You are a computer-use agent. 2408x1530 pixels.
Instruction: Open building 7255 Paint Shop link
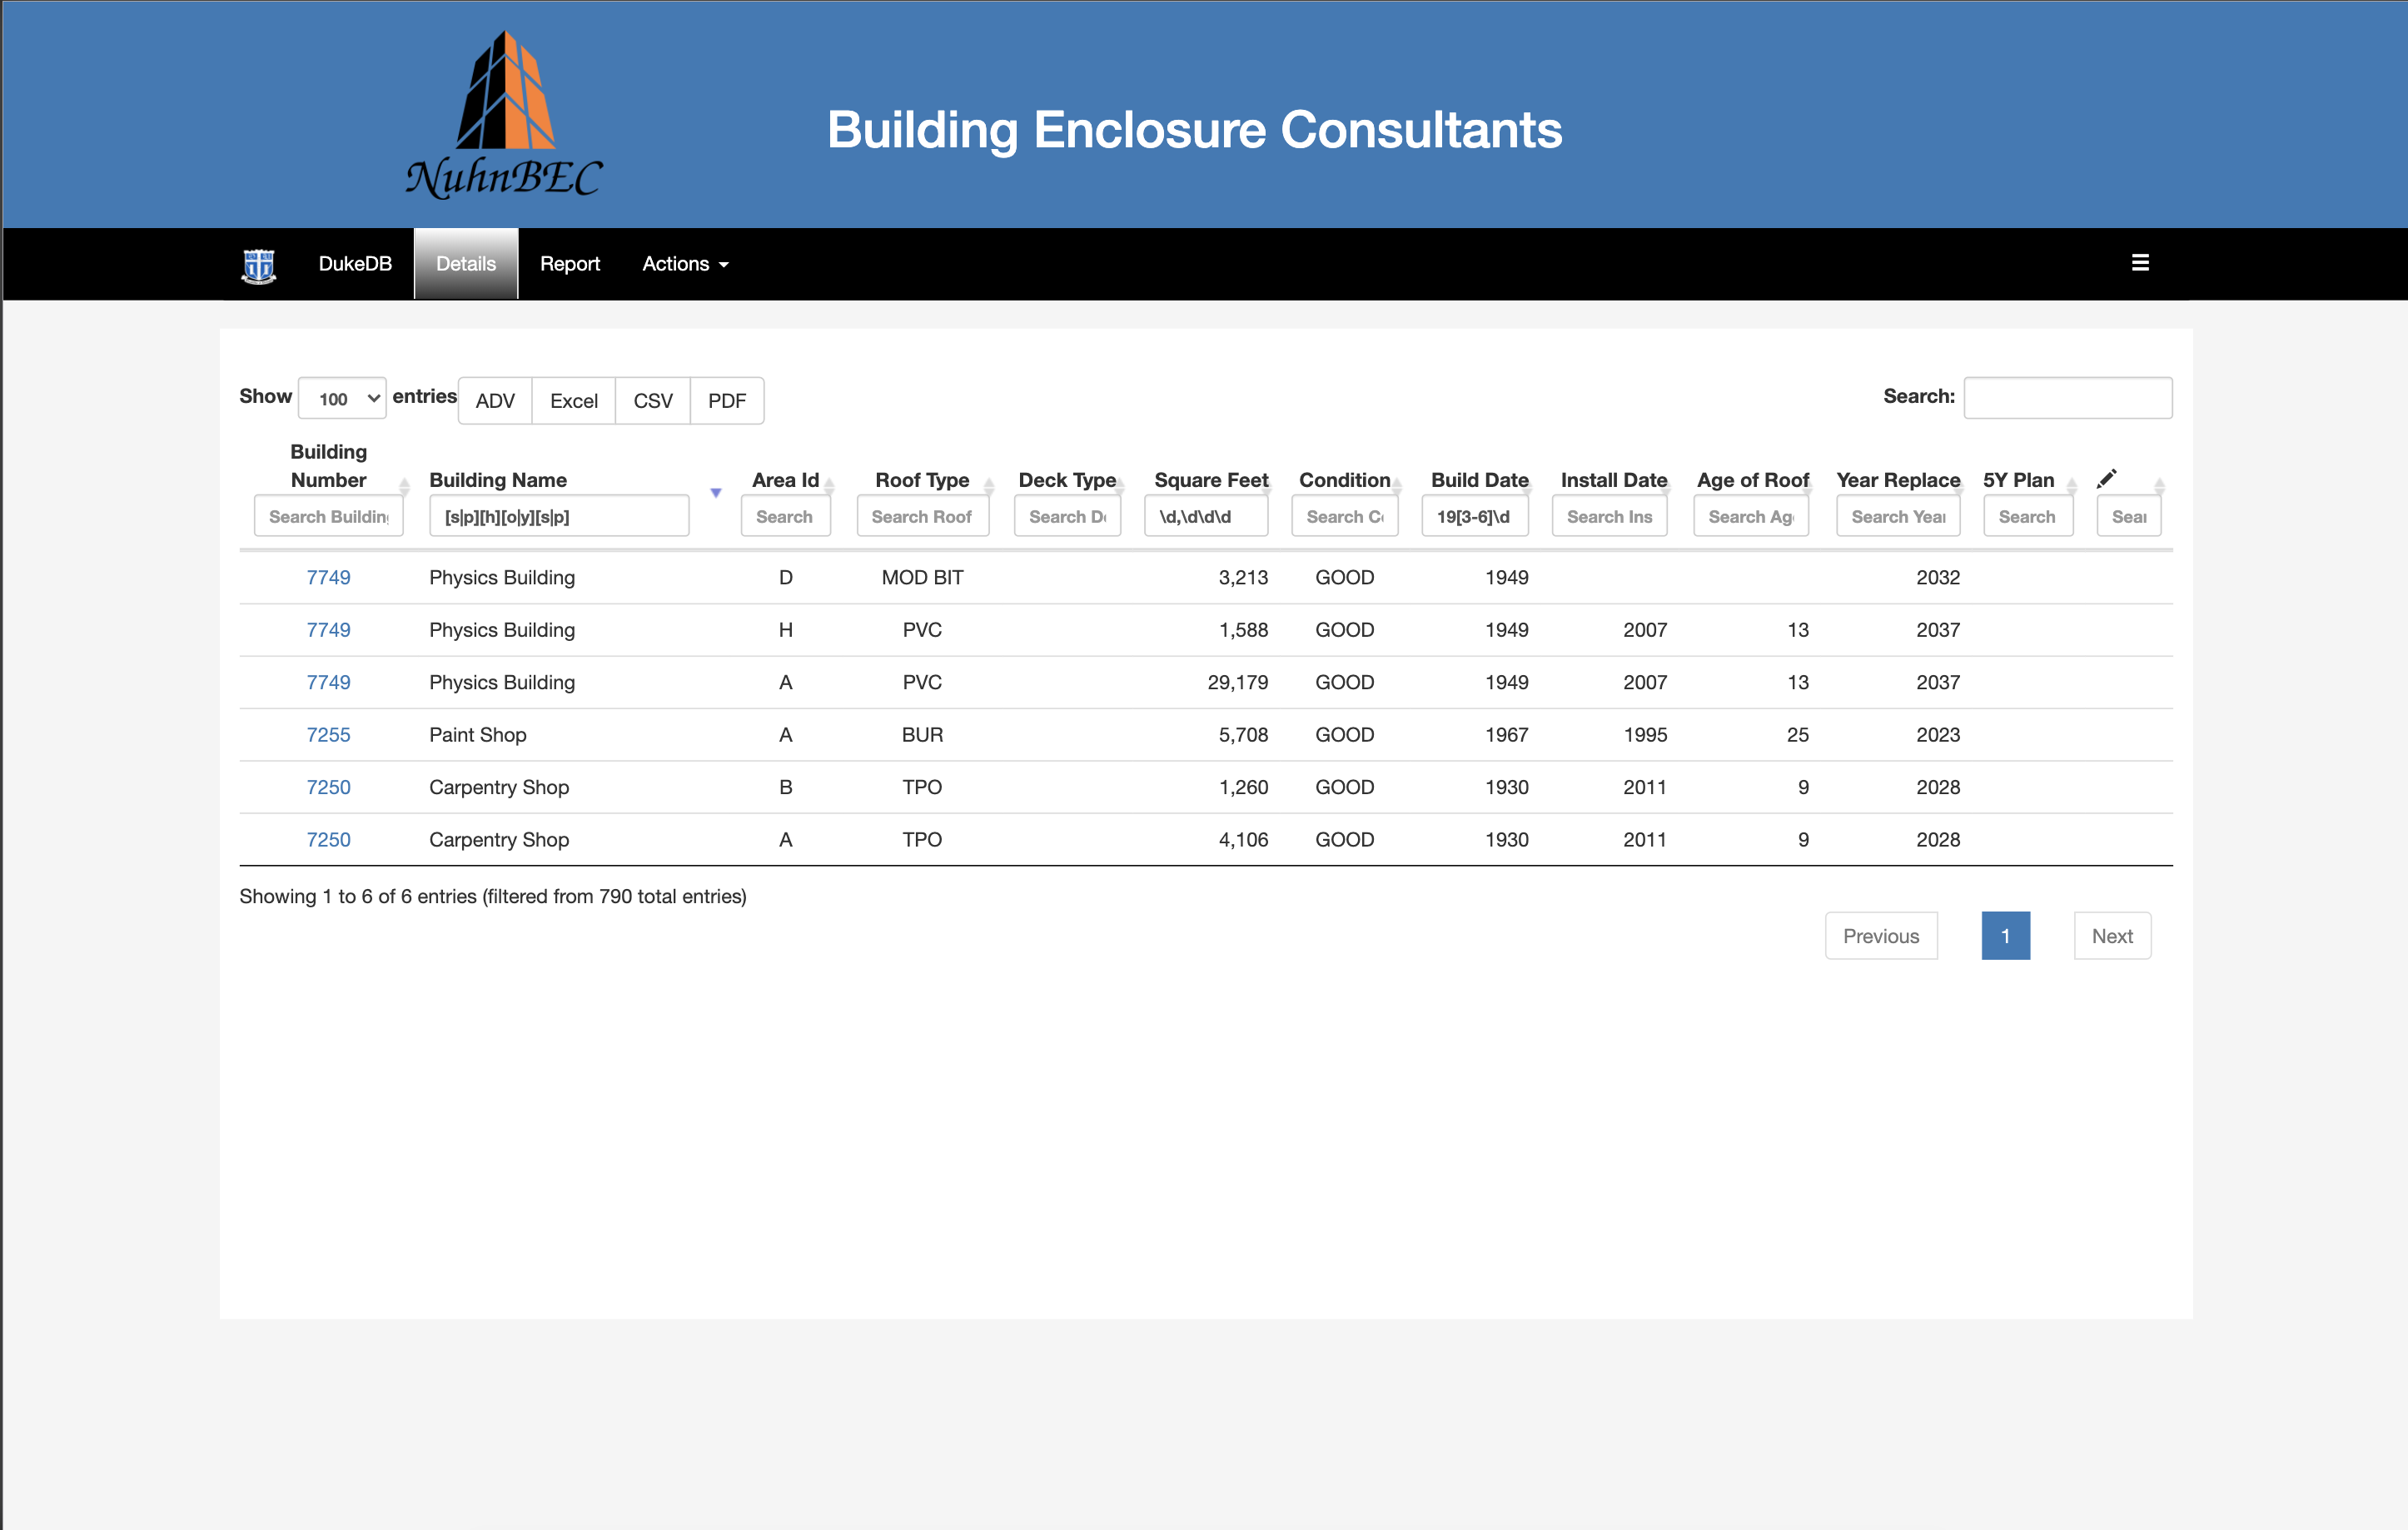pyautogui.click(x=328, y=735)
